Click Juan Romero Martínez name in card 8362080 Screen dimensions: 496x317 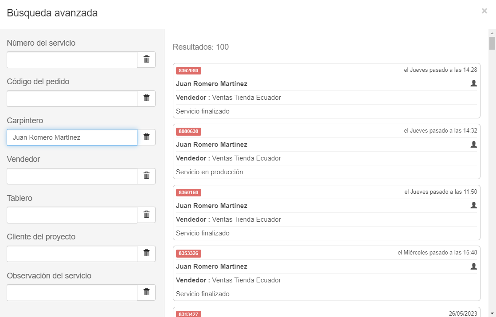211,84
